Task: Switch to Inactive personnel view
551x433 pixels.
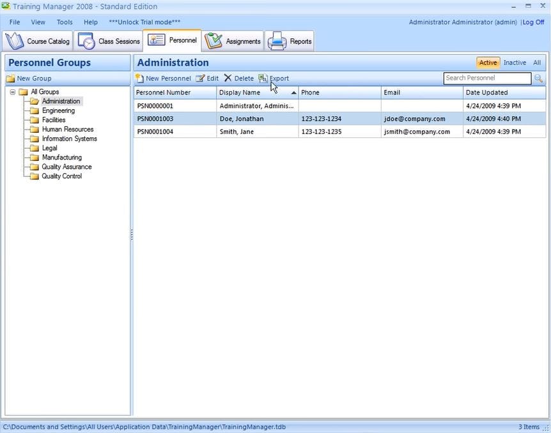Action: [x=515, y=63]
